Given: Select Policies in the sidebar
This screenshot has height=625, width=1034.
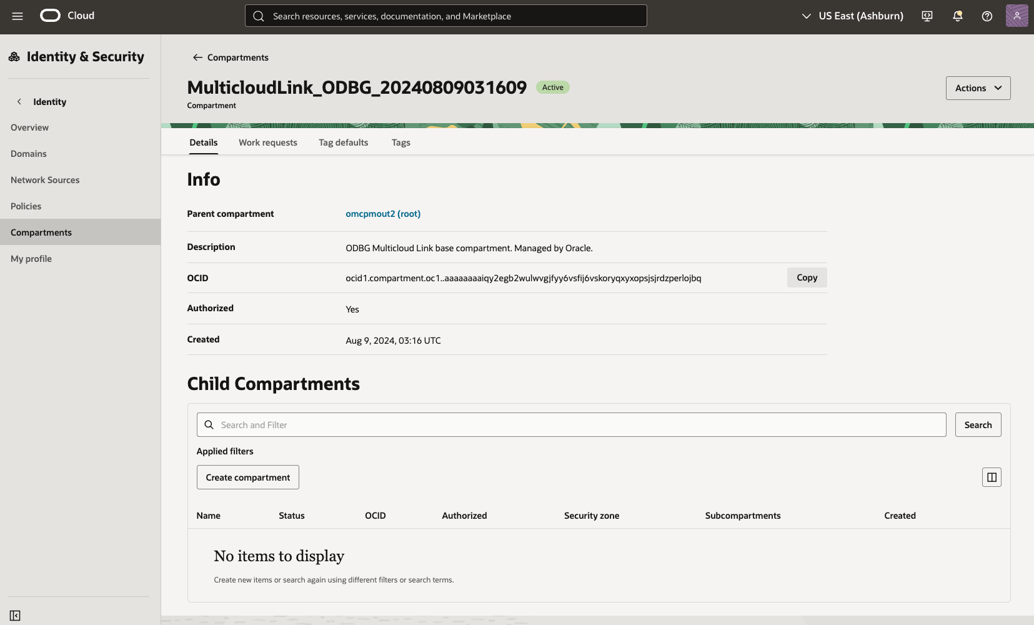Looking at the screenshot, I should click(x=26, y=206).
